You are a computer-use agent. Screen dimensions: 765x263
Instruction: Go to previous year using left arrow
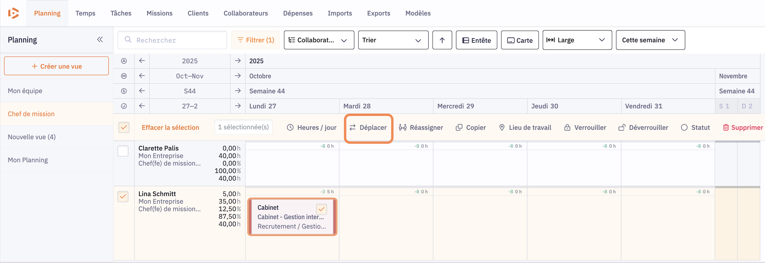click(142, 61)
